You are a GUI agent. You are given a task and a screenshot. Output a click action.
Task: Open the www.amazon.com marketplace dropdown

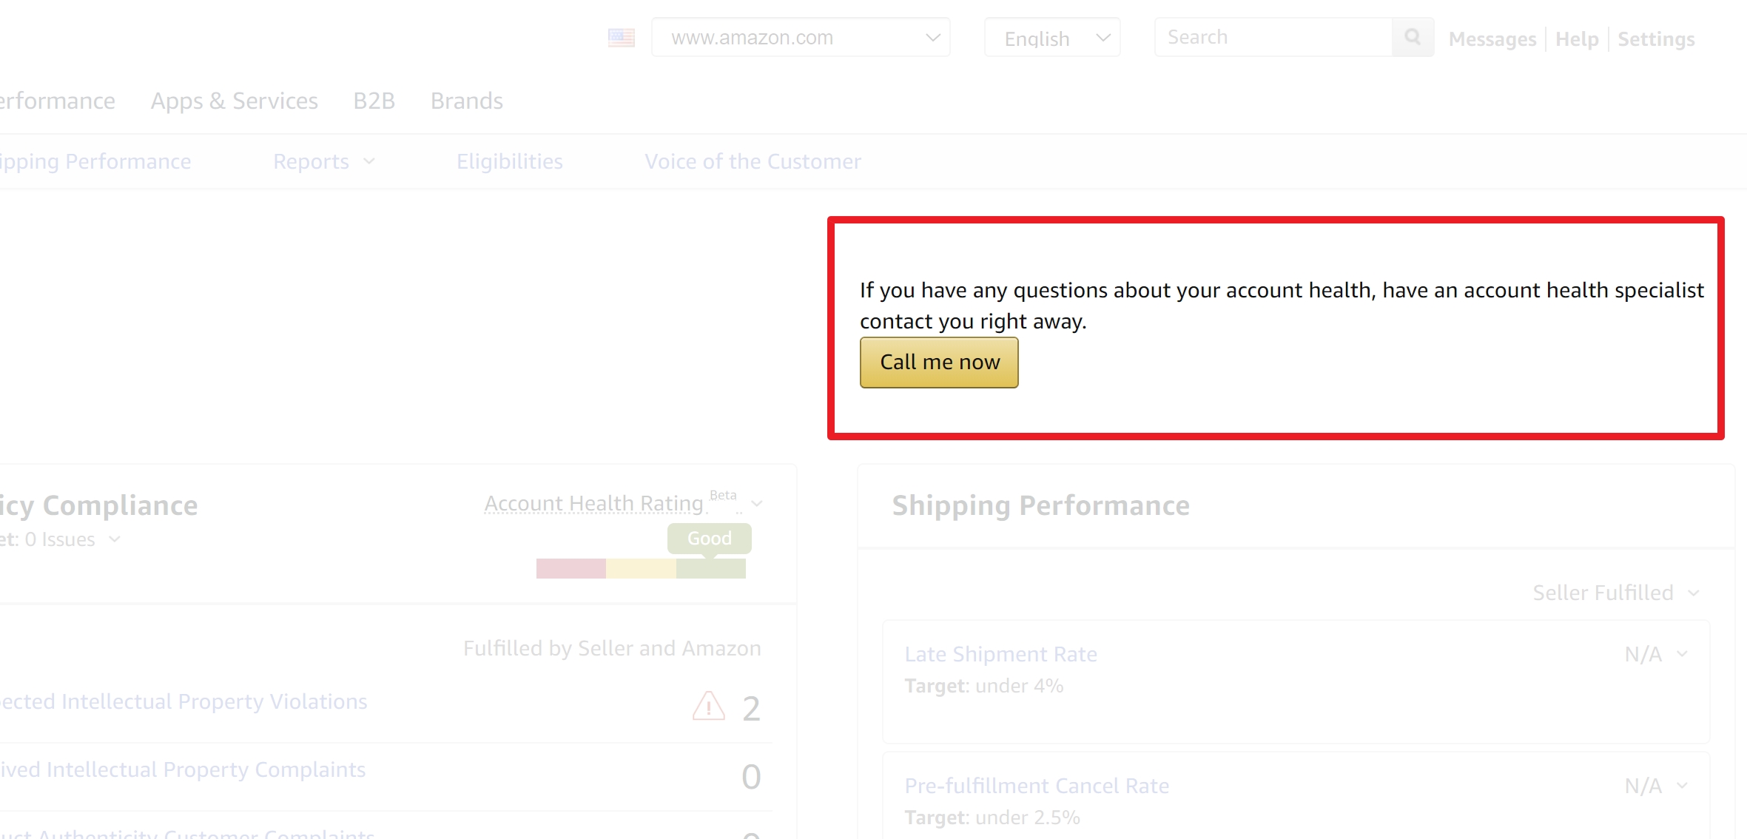801,37
